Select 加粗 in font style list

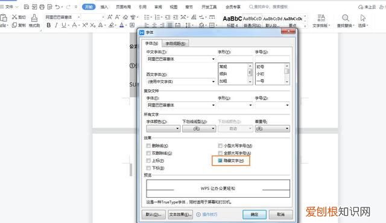coord(223,81)
